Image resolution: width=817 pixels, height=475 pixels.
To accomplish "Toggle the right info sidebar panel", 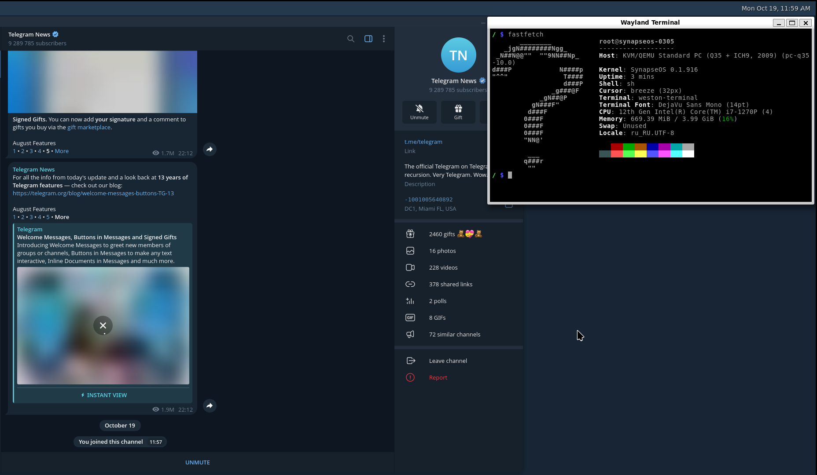I will [x=368, y=39].
